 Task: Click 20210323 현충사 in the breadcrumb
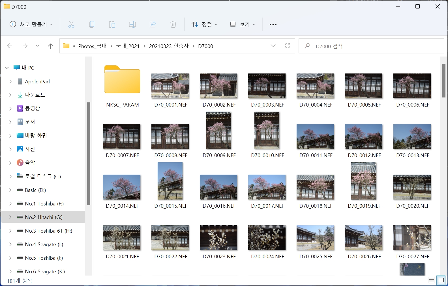click(x=169, y=46)
